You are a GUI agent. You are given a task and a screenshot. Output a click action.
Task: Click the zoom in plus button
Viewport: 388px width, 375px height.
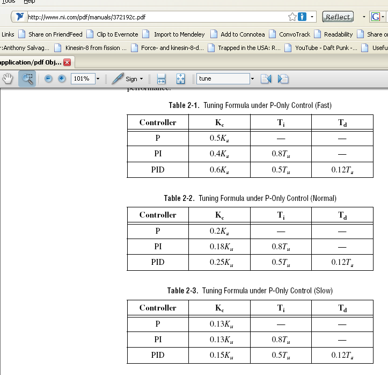coord(61,79)
